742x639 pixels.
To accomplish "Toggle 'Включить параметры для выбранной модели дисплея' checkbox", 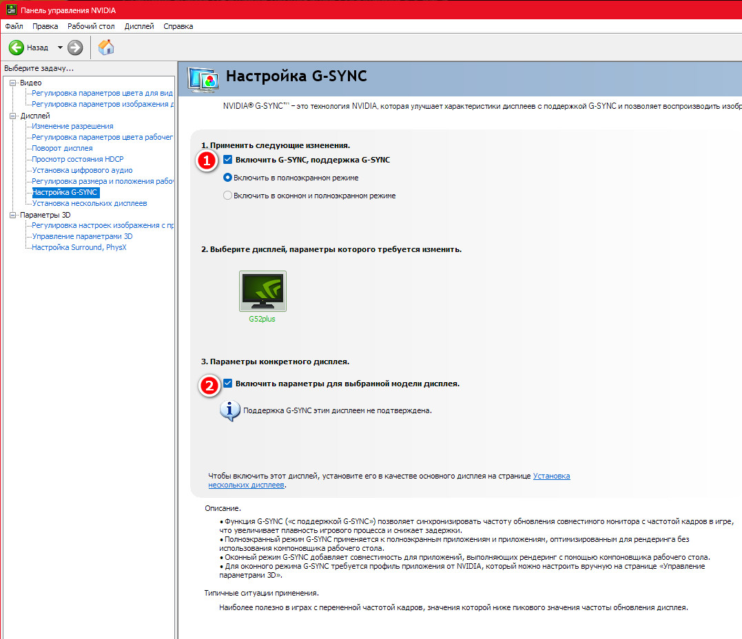I will (x=228, y=384).
